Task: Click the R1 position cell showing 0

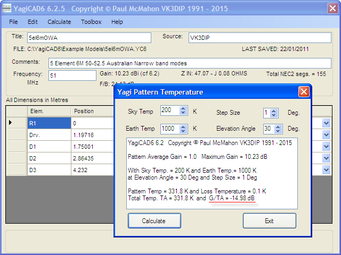Action: coord(92,123)
